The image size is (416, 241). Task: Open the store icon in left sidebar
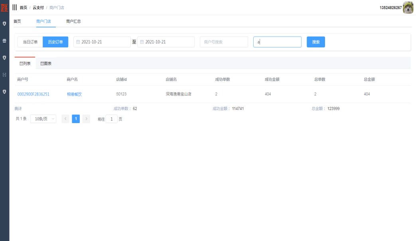click(x=4, y=41)
